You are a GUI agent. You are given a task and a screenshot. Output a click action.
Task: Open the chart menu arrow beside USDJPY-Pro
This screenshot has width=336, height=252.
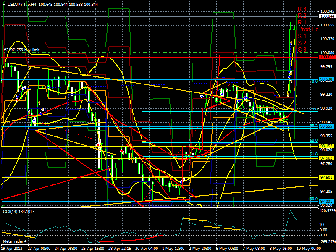(x=4, y=5)
